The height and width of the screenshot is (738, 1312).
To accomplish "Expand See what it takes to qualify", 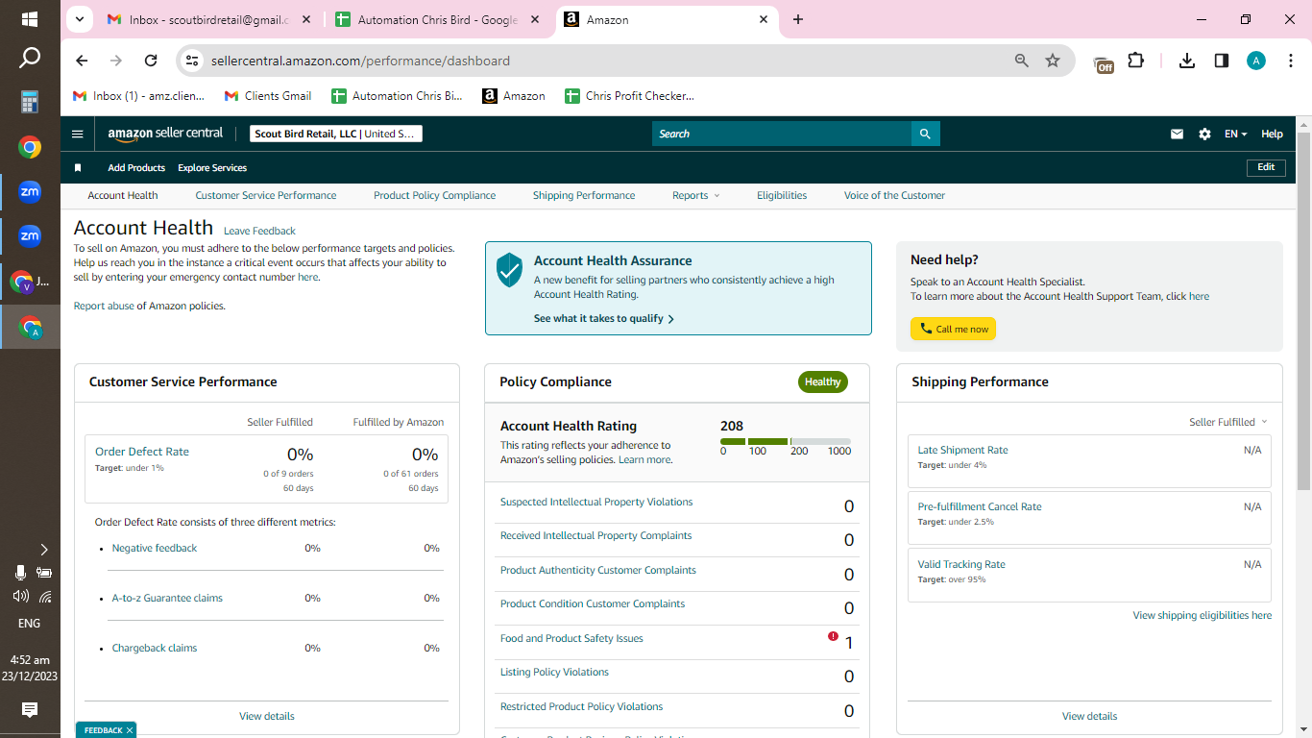I will click(604, 318).
